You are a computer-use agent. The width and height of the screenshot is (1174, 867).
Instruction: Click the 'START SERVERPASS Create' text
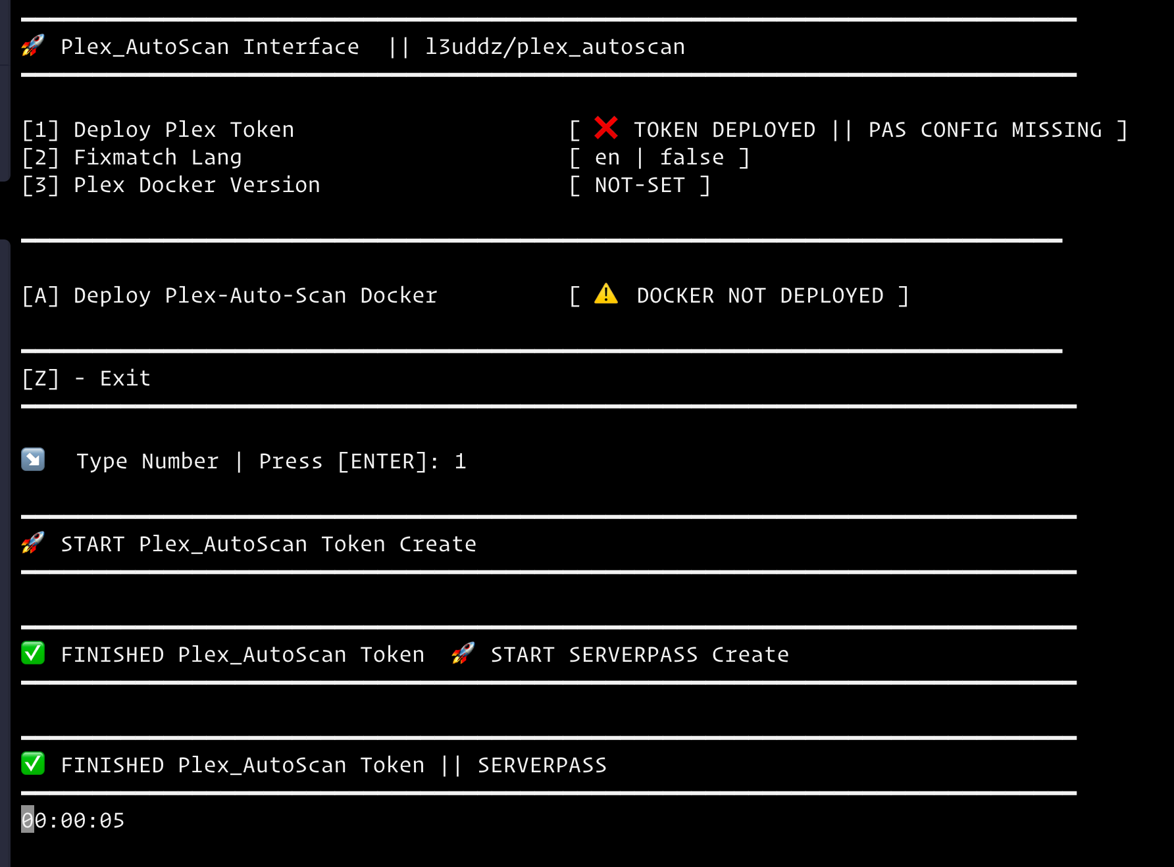click(x=640, y=655)
